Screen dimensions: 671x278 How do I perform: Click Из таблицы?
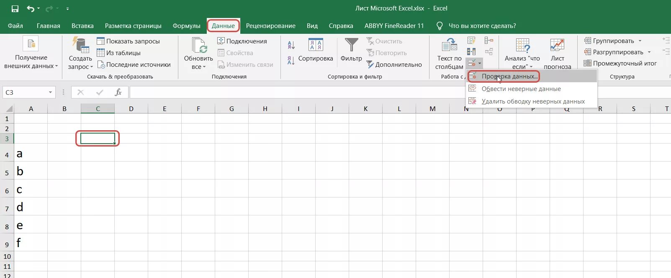point(119,53)
